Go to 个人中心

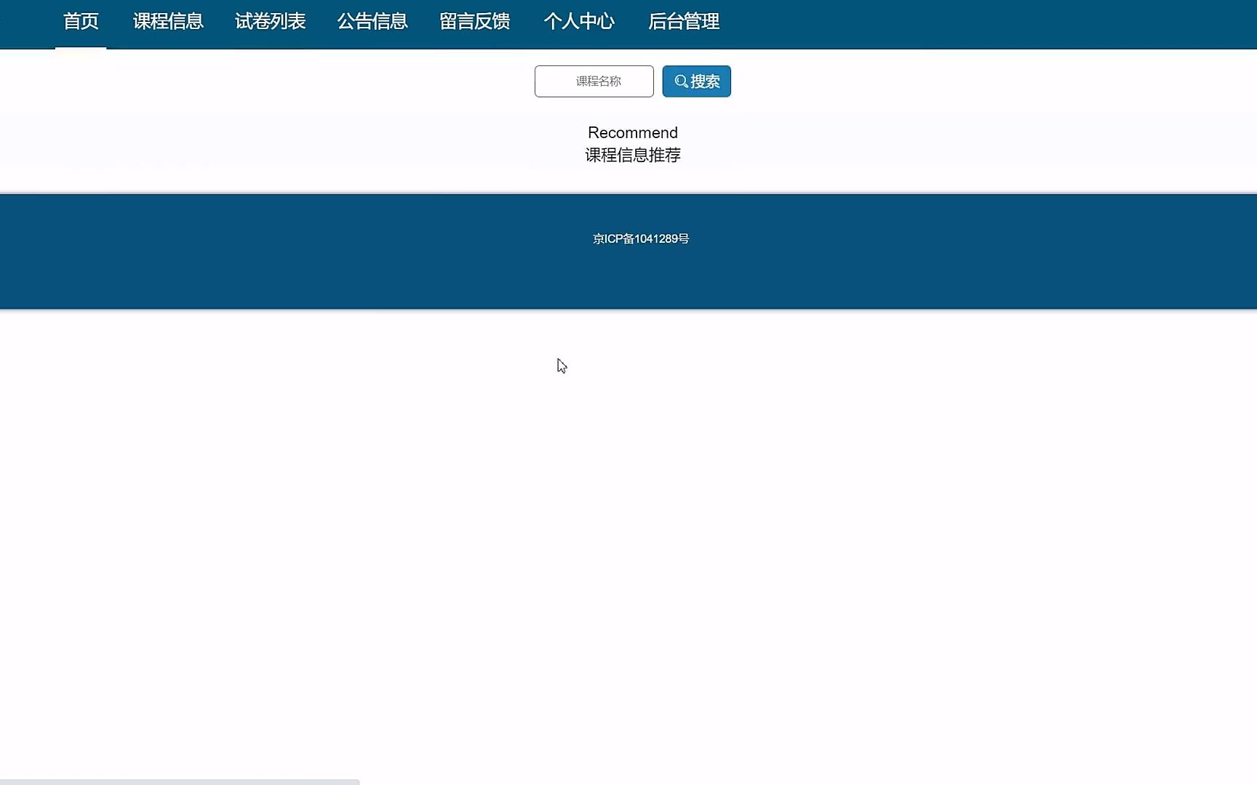click(x=579, y=22)
